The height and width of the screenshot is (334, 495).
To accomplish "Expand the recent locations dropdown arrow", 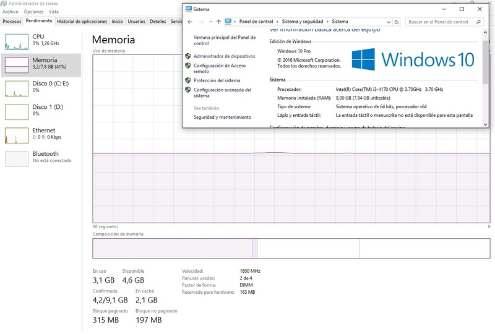I will coord(210,22).
